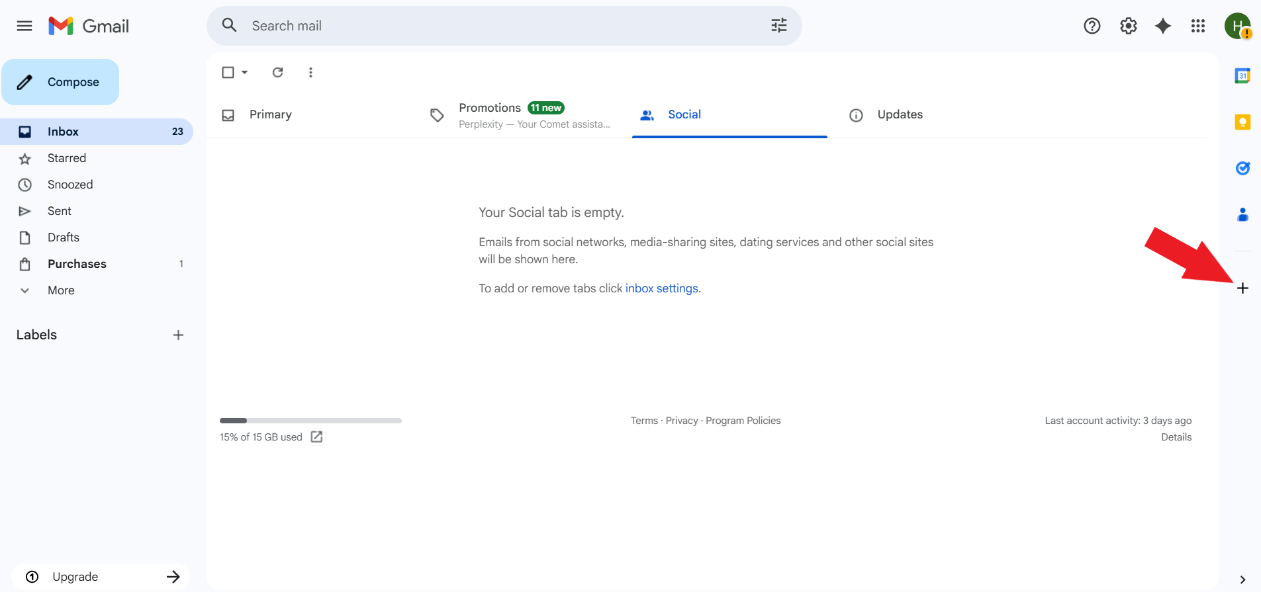
Task: Open the Privacy link
Action: click(682, 421)
